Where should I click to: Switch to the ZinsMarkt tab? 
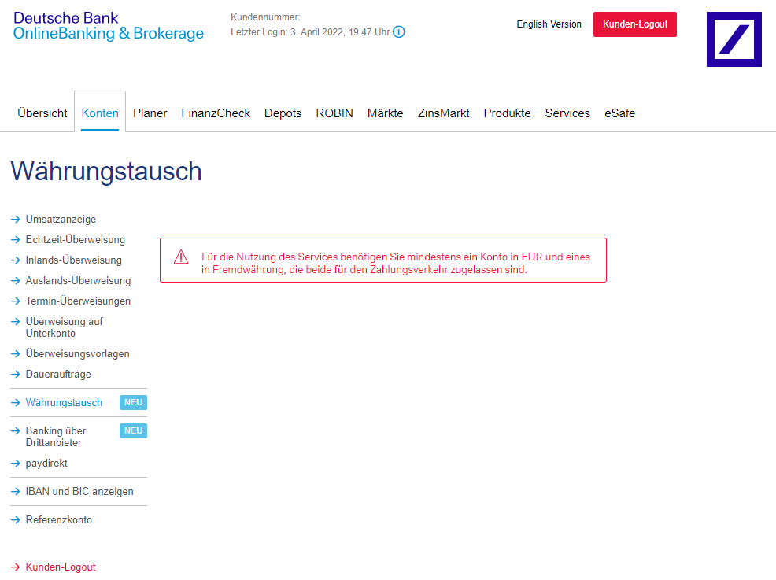tap(443, 113)
